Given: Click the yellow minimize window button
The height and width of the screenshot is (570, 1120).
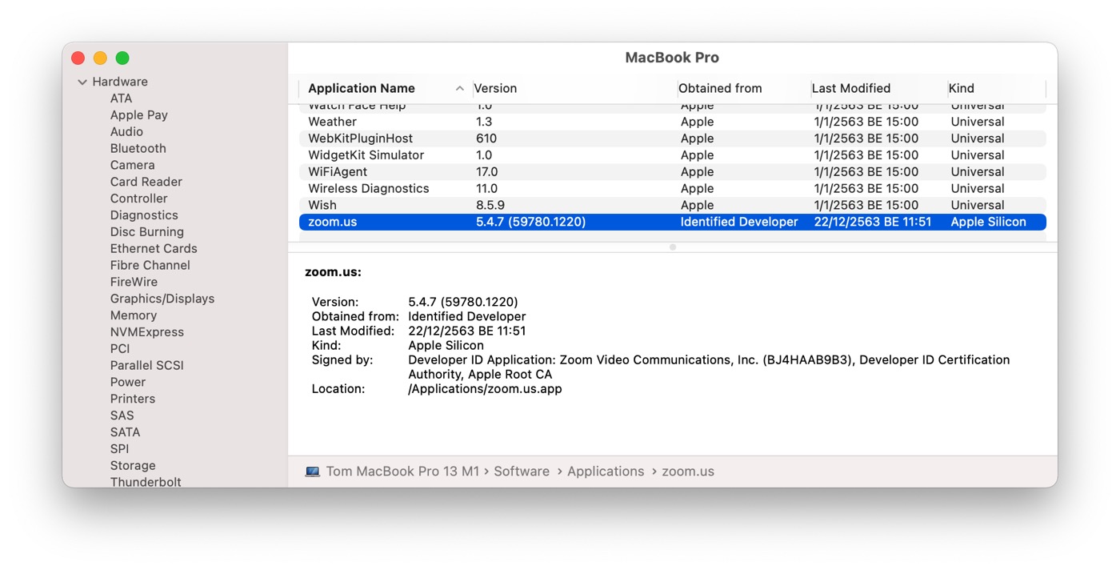Looking at the screenshot, I should [x=100, y=58].
